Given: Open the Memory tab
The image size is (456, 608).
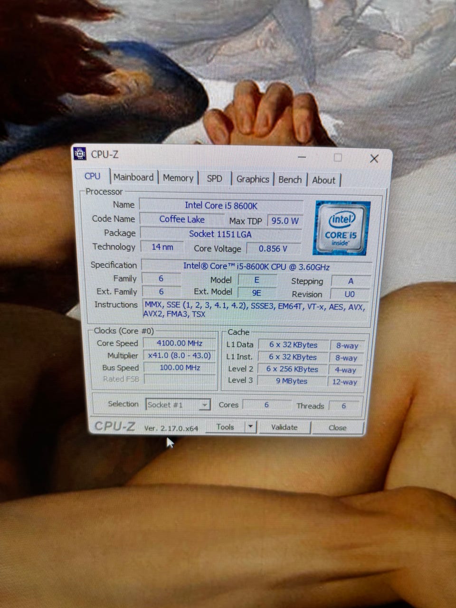Looking at the screenshot, I should tap(178, 178).
